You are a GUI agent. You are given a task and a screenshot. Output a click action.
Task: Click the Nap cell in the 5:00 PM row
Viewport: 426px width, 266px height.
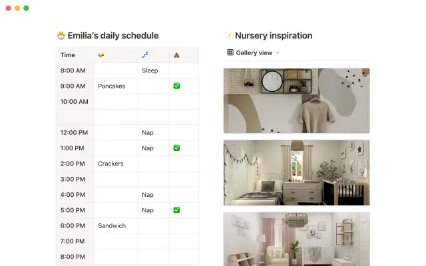pos(154,210)
